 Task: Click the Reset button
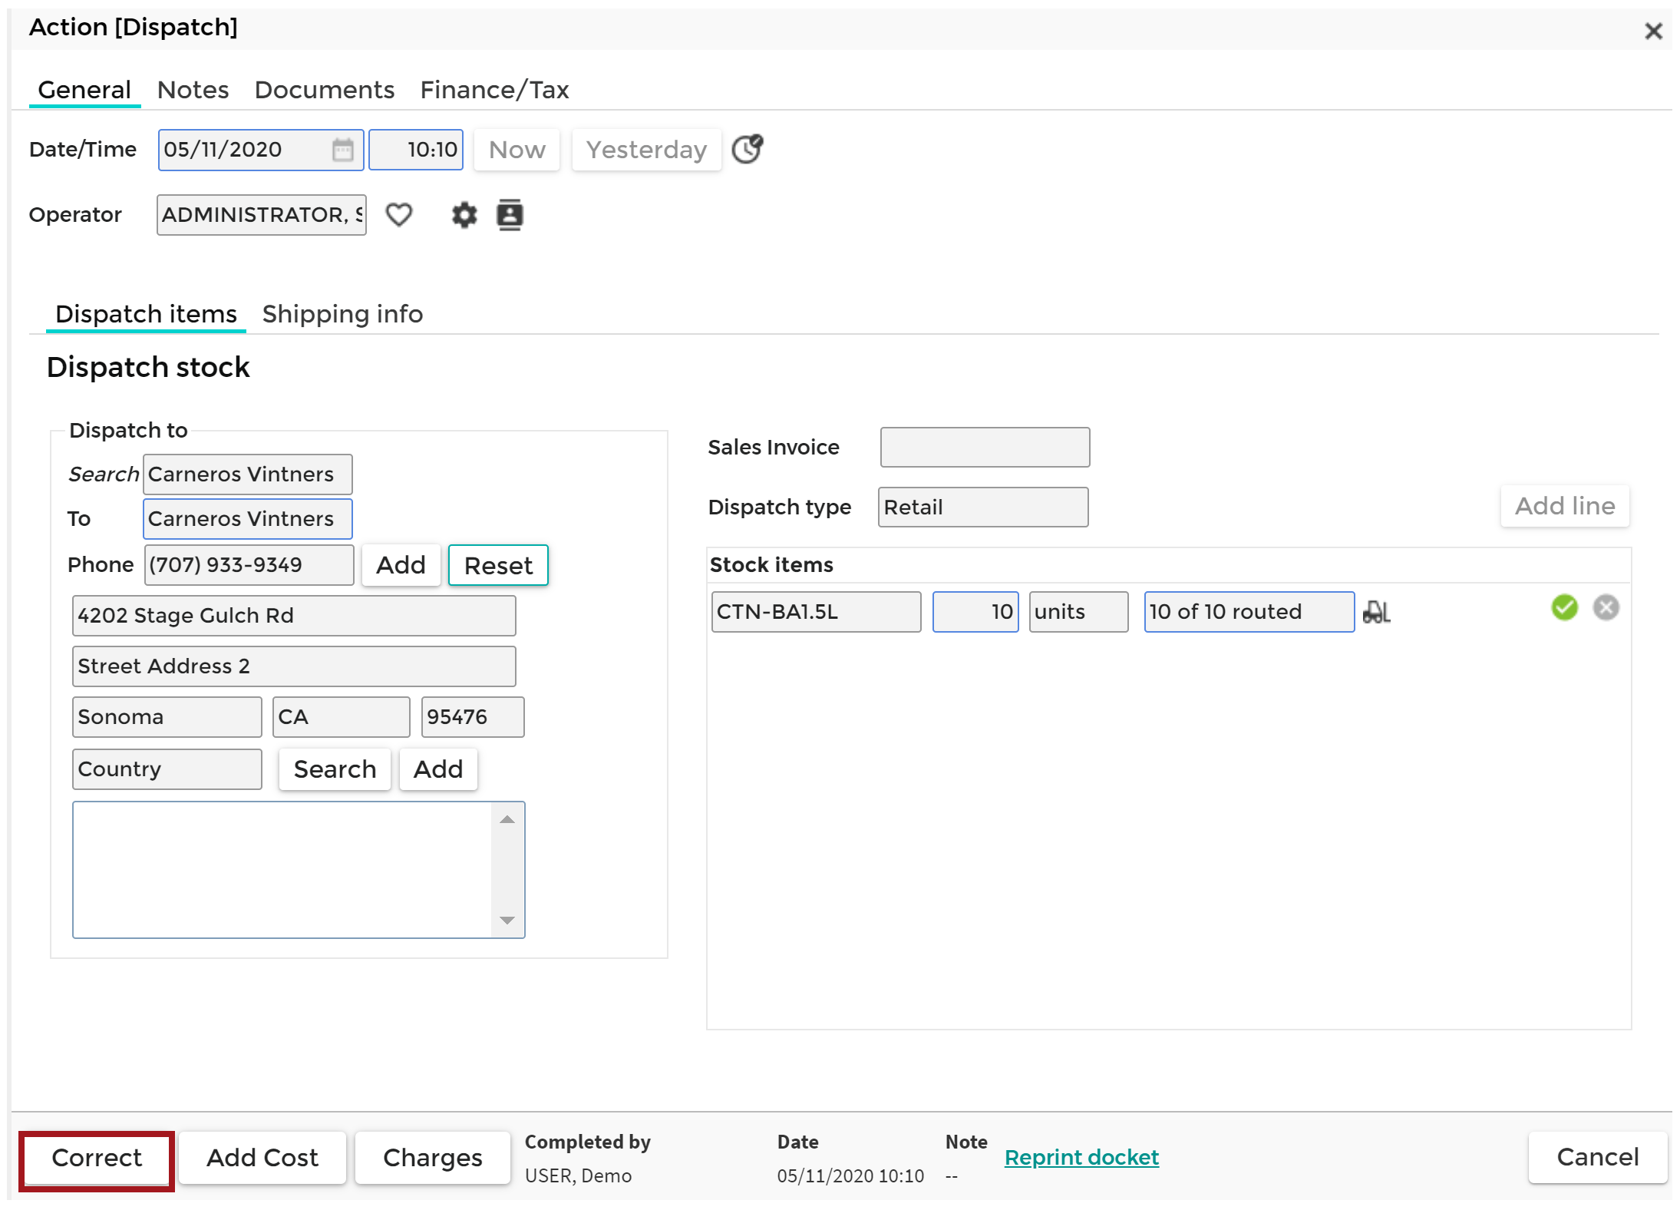pos(498,566)
